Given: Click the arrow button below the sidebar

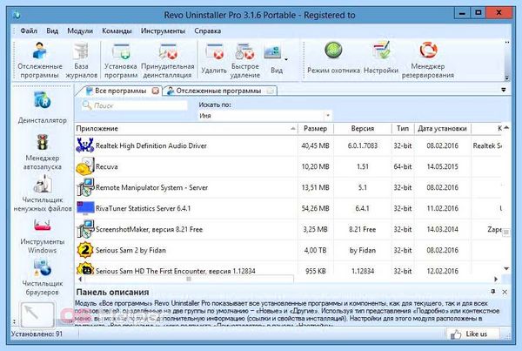Looking at the screenshot, I should (x=37, y=314).
